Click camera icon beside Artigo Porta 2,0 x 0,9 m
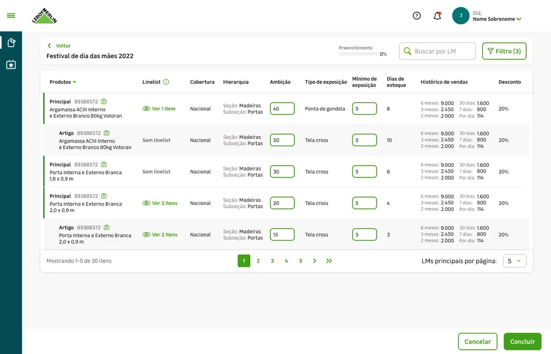Image resolution: width=551 pixels, height=354 pixels. (x=107, y=228)
